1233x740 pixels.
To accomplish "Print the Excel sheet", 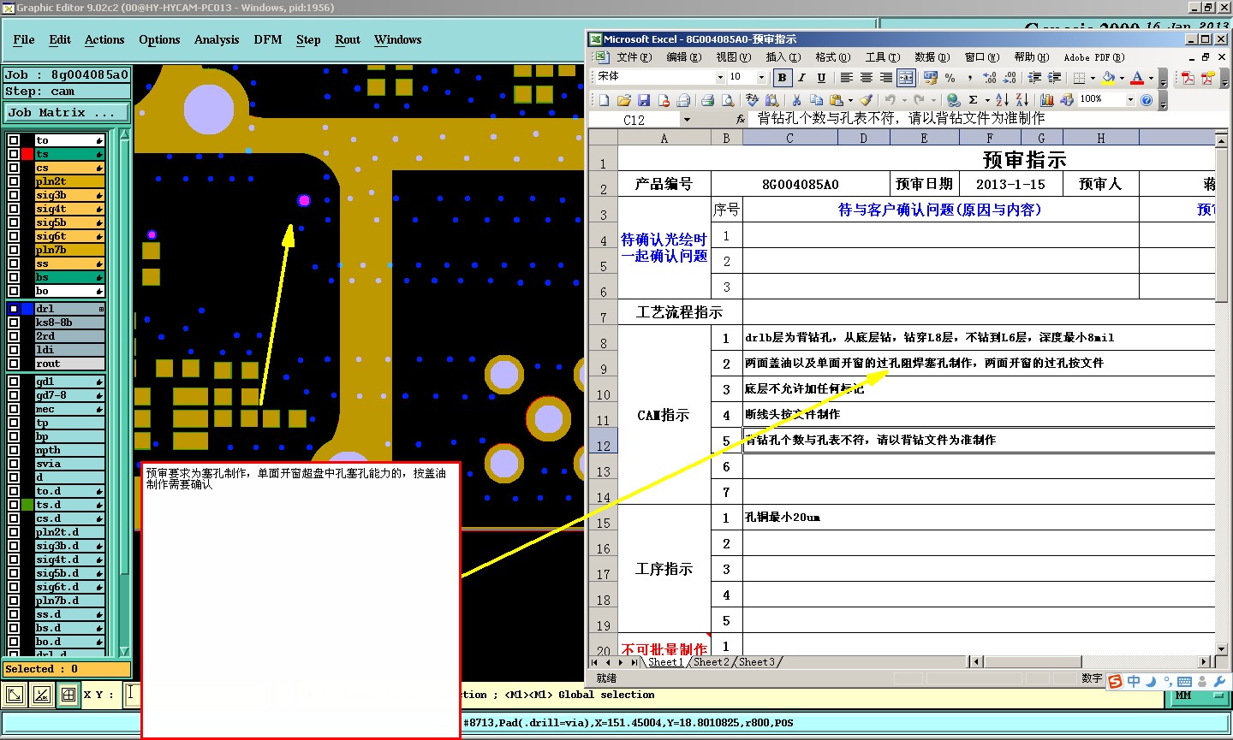I will click(707, 100).
